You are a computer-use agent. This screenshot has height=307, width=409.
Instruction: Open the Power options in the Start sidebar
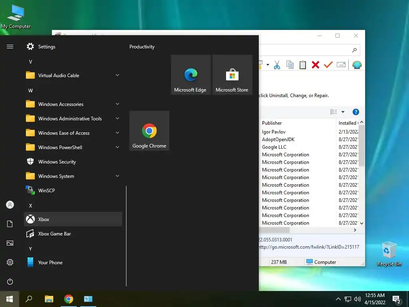(x=10, y=281)
